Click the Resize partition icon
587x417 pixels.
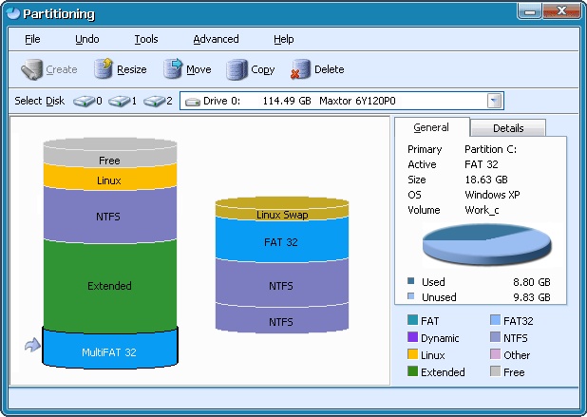click(104, 69)
